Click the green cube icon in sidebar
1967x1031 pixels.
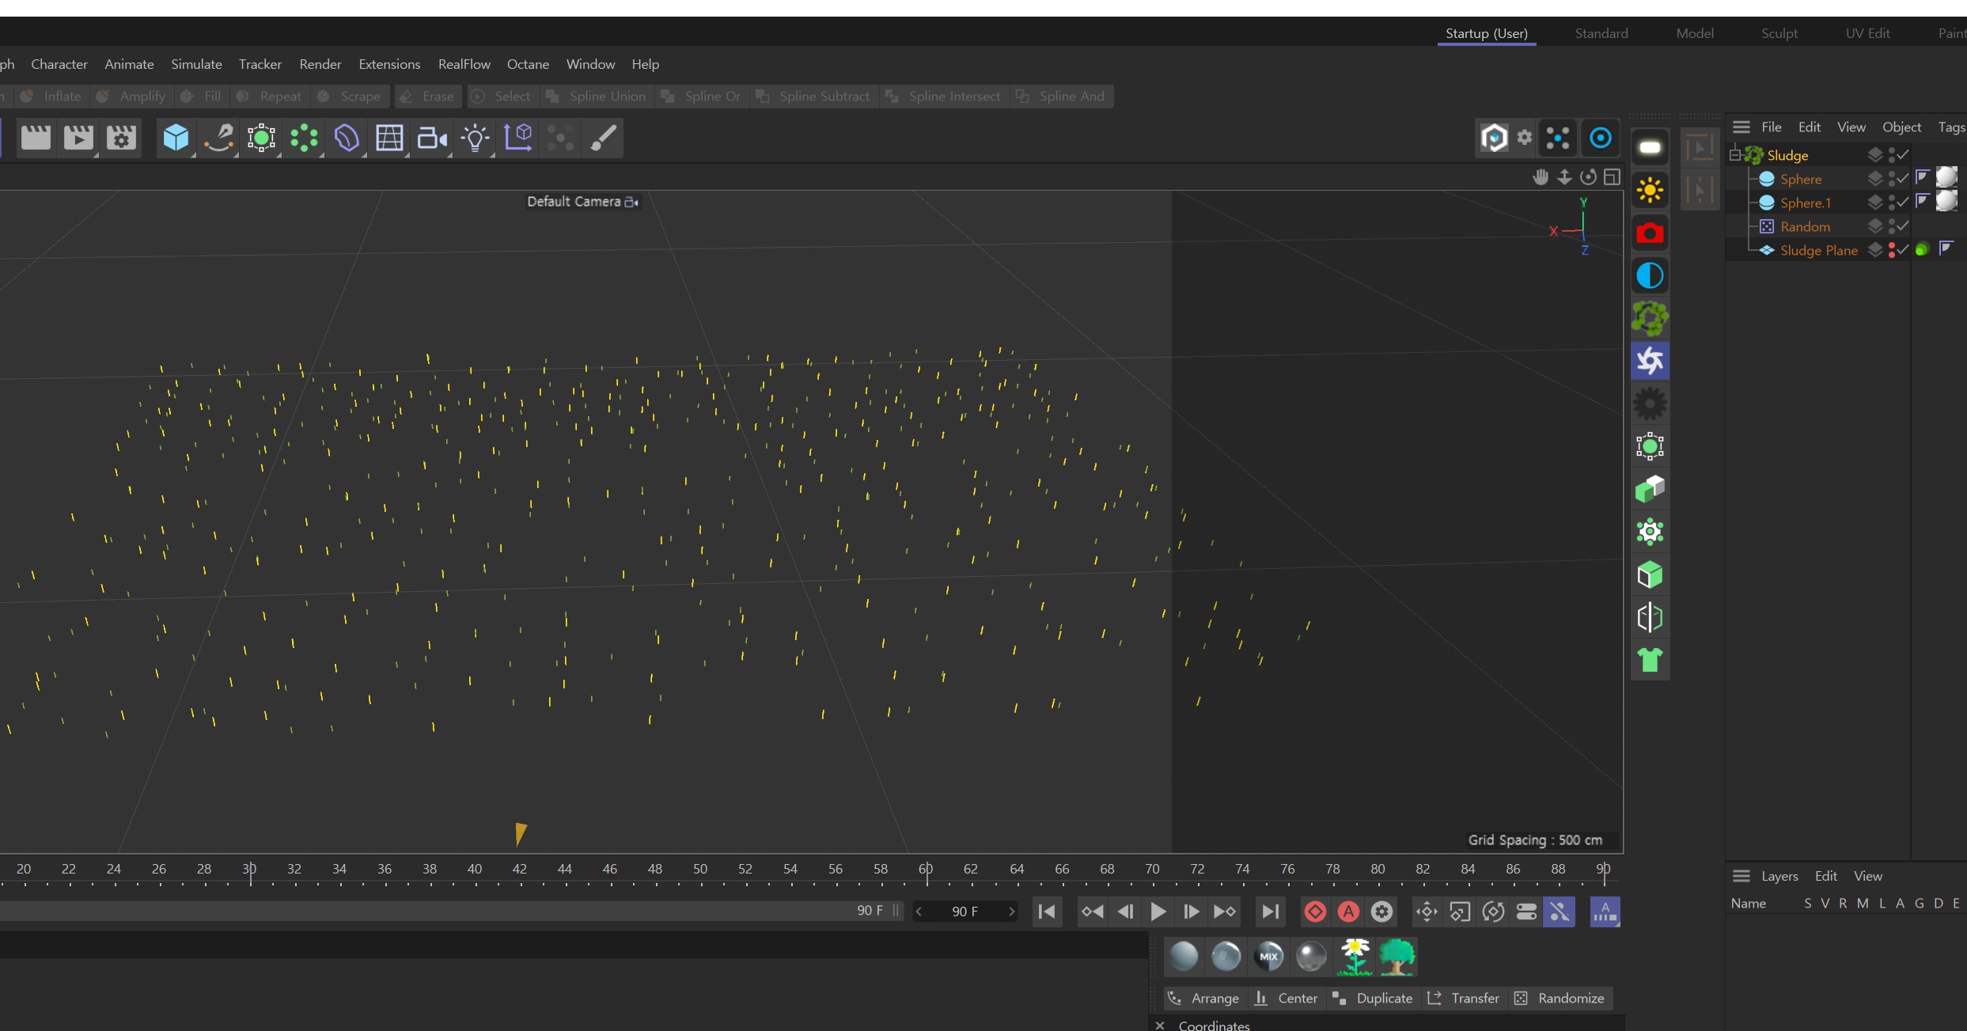click(1650, 574)
